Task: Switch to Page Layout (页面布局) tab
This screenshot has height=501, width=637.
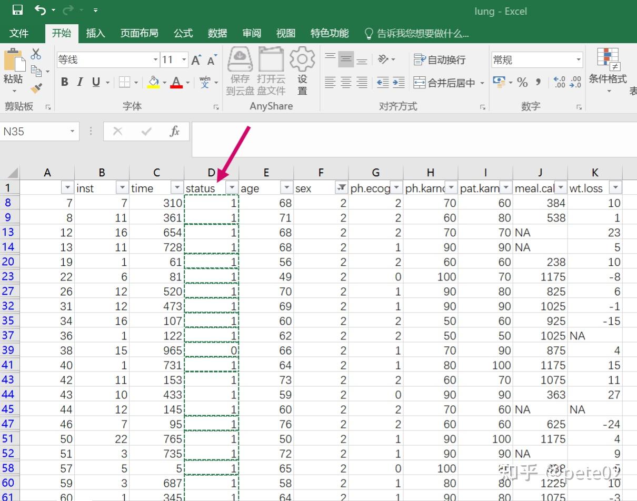Action: [x=139, y=33]
